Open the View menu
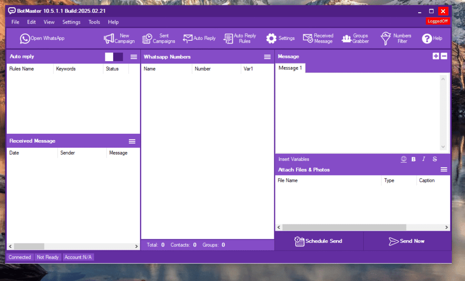This screenshot has width=465, height=281. [x=49, y=22]
